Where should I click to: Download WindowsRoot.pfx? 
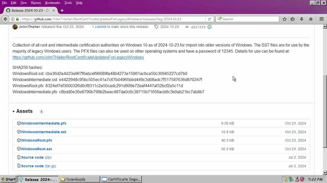pyautogui.click(x=37, y=140)
